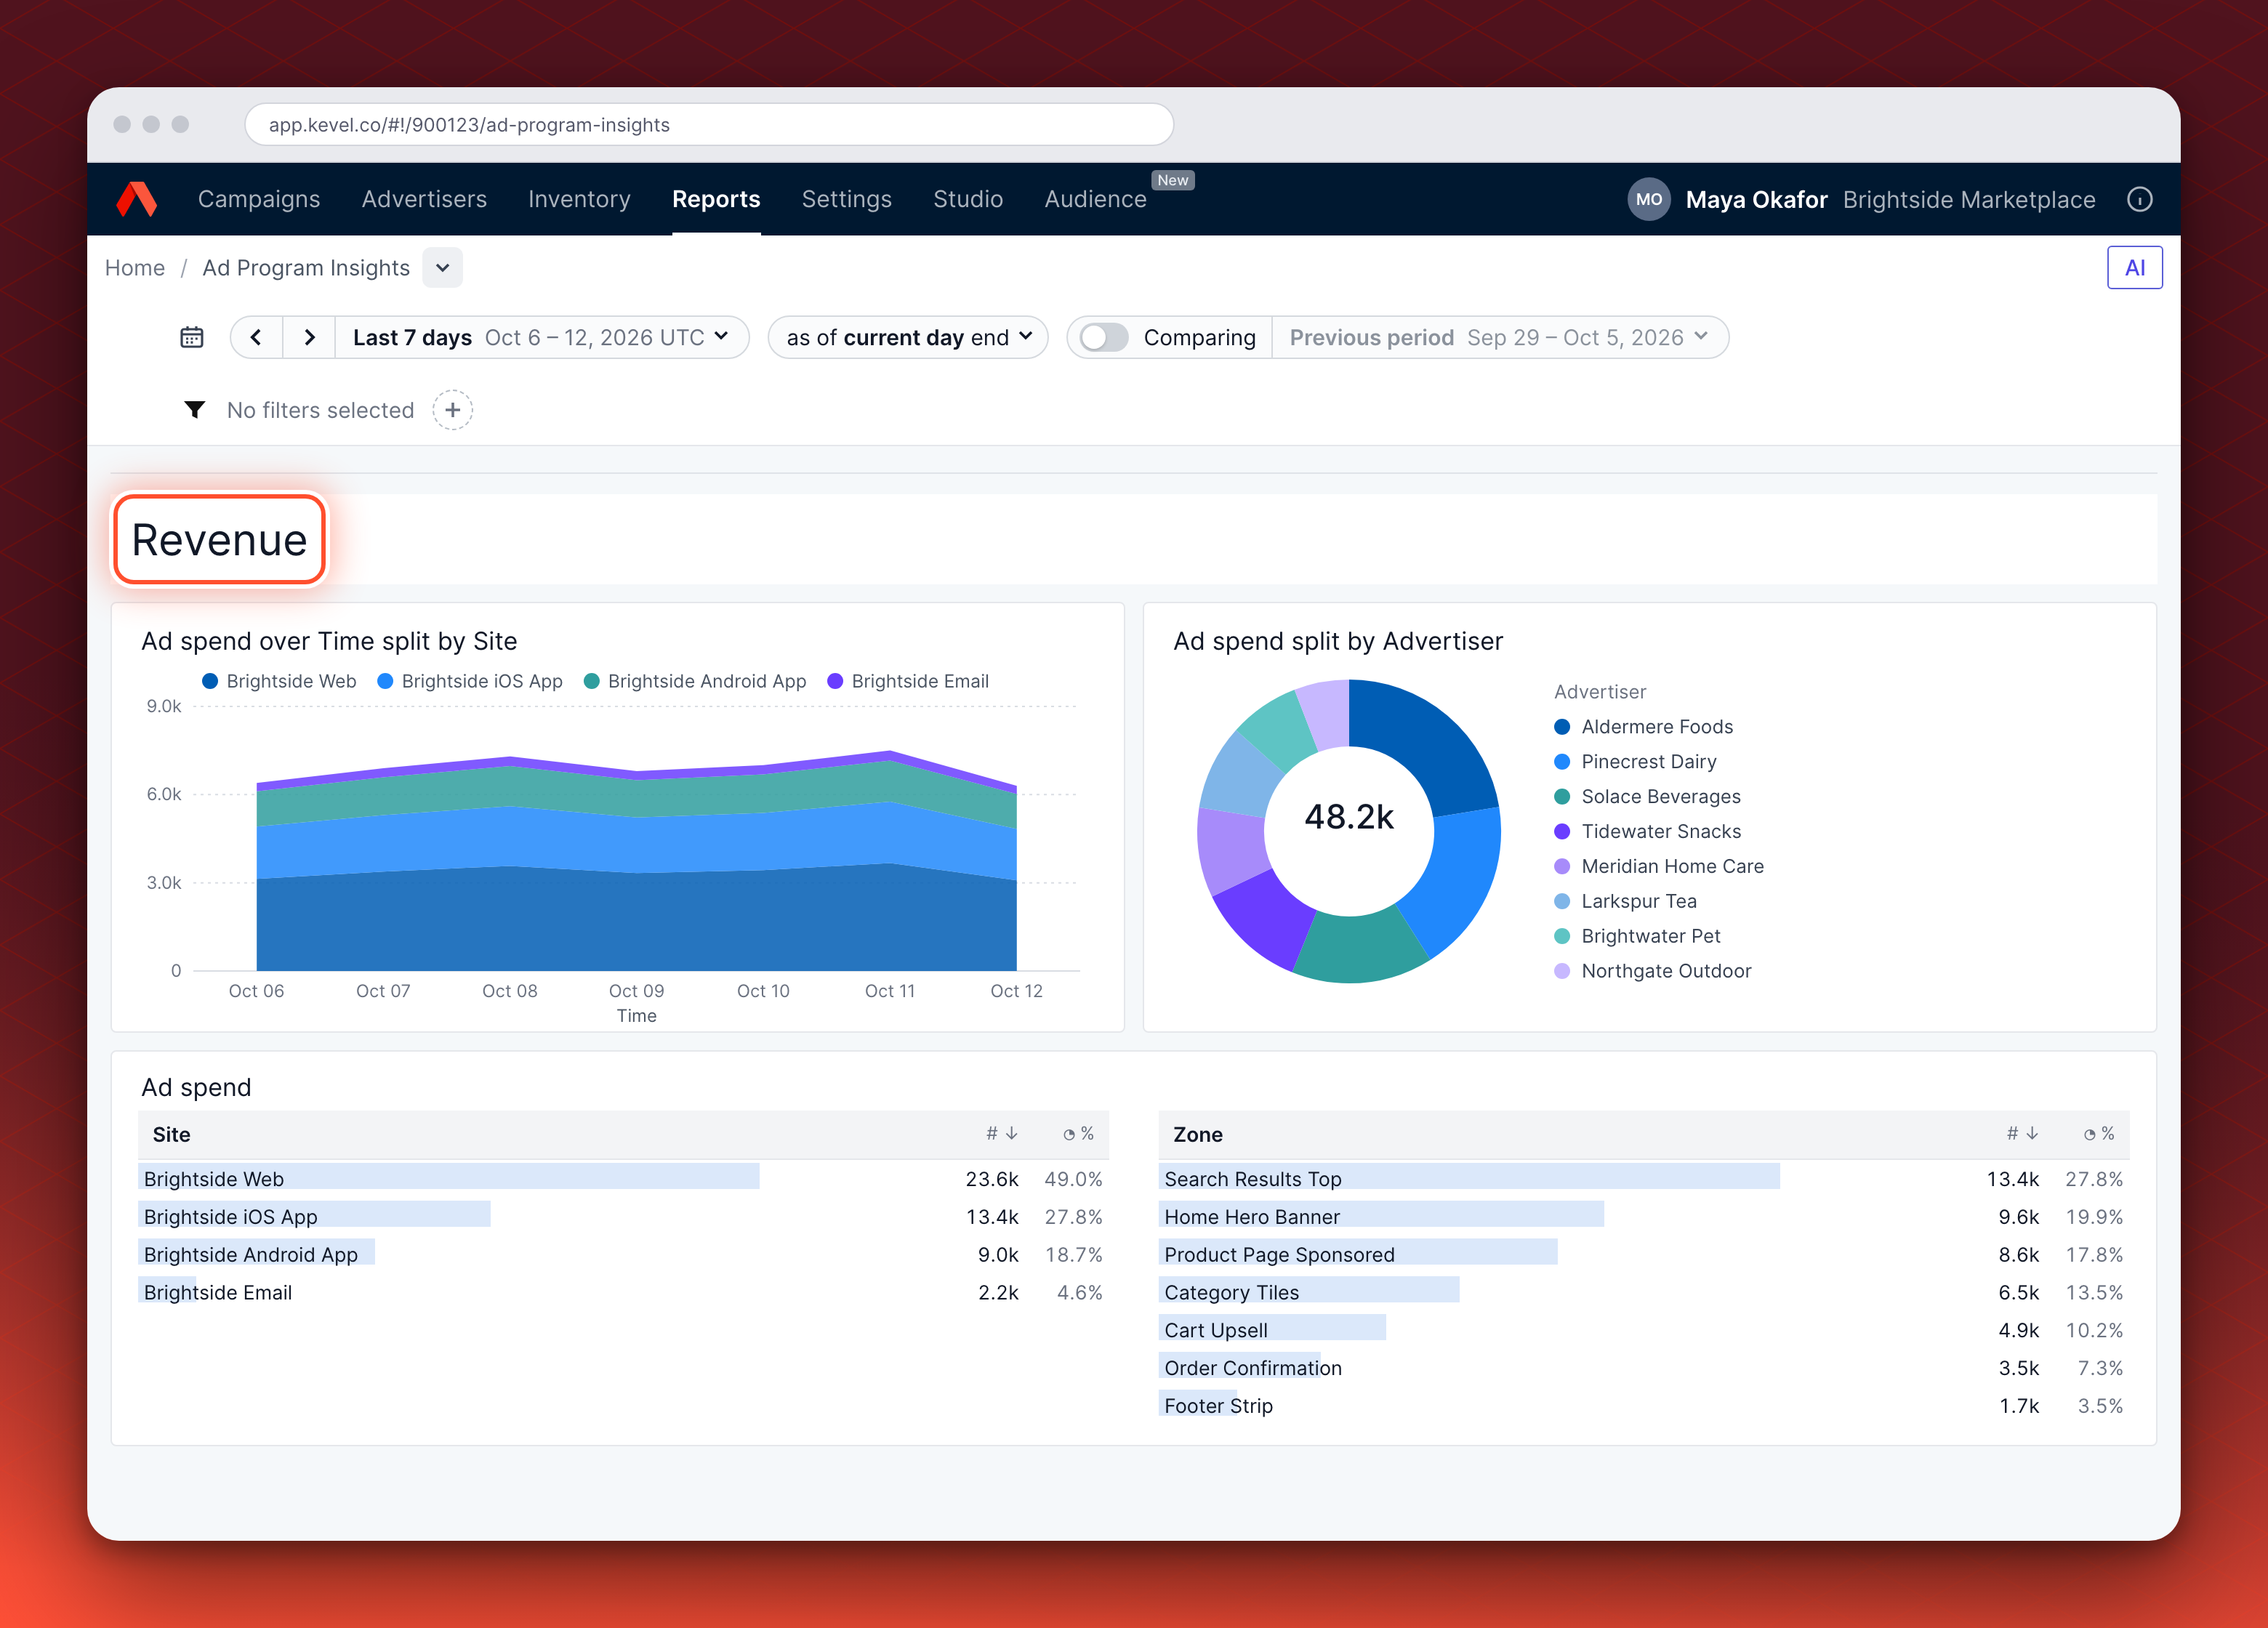The height and width of the screenshot is (1628, 2268).
Task: Select the Brightside Web site row
Action: click(623, 1179)
